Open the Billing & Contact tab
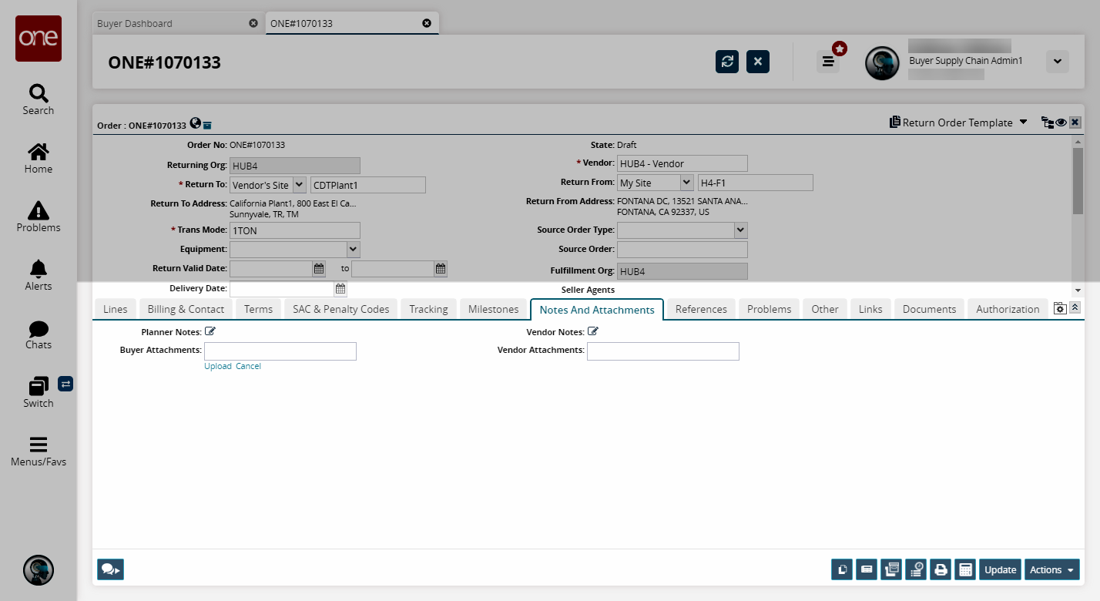 (186, 309)
